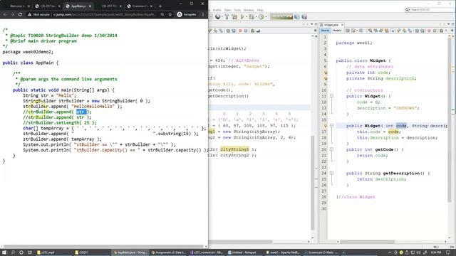Open the Tools menu in NetBeans

pyautogui.click(x=237, y=10)
